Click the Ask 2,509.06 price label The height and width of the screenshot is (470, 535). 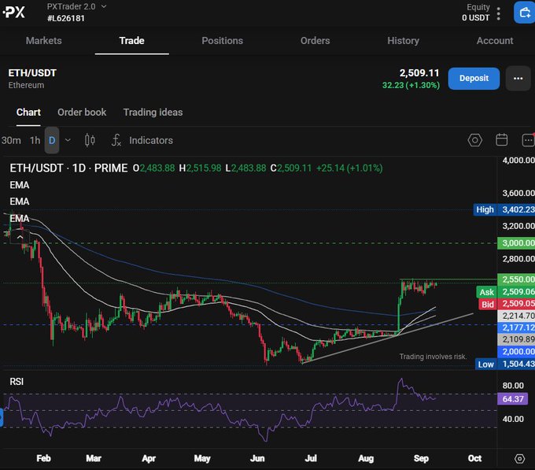pyautogui.click(x=506, y=292)
